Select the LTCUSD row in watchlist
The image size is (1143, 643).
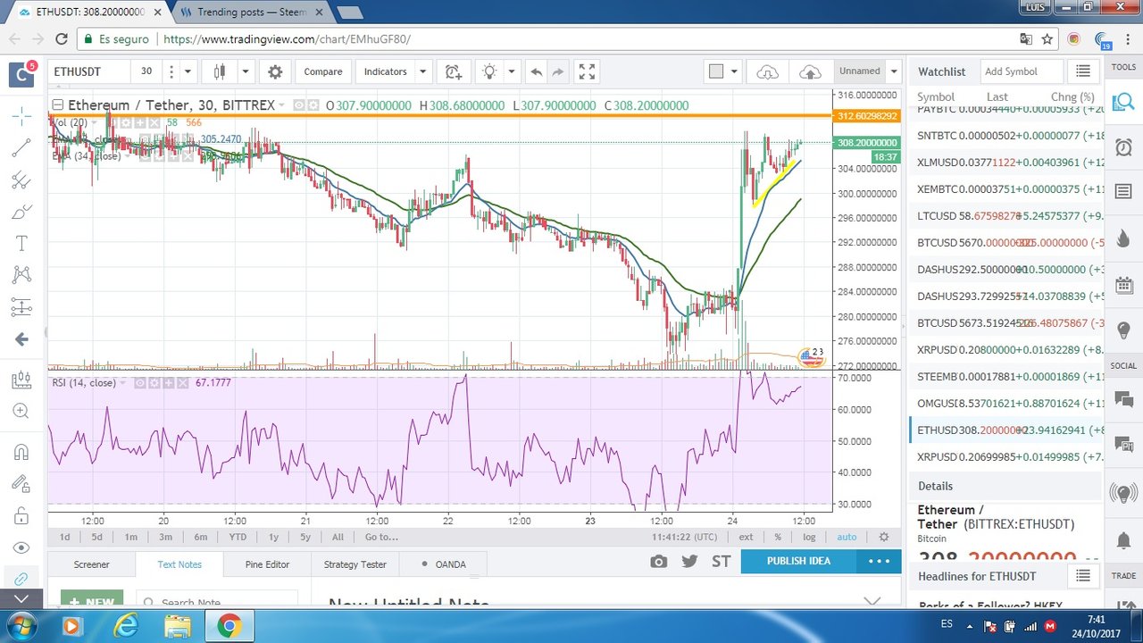[x=1005, y=215]
